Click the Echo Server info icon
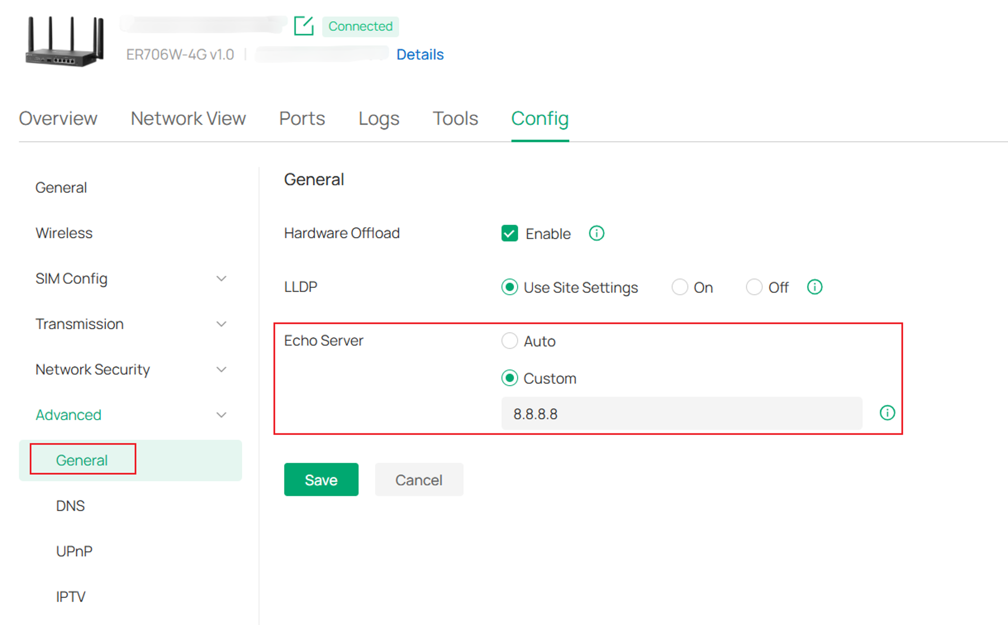The image size is (1008, 625). tap(887, 413)
